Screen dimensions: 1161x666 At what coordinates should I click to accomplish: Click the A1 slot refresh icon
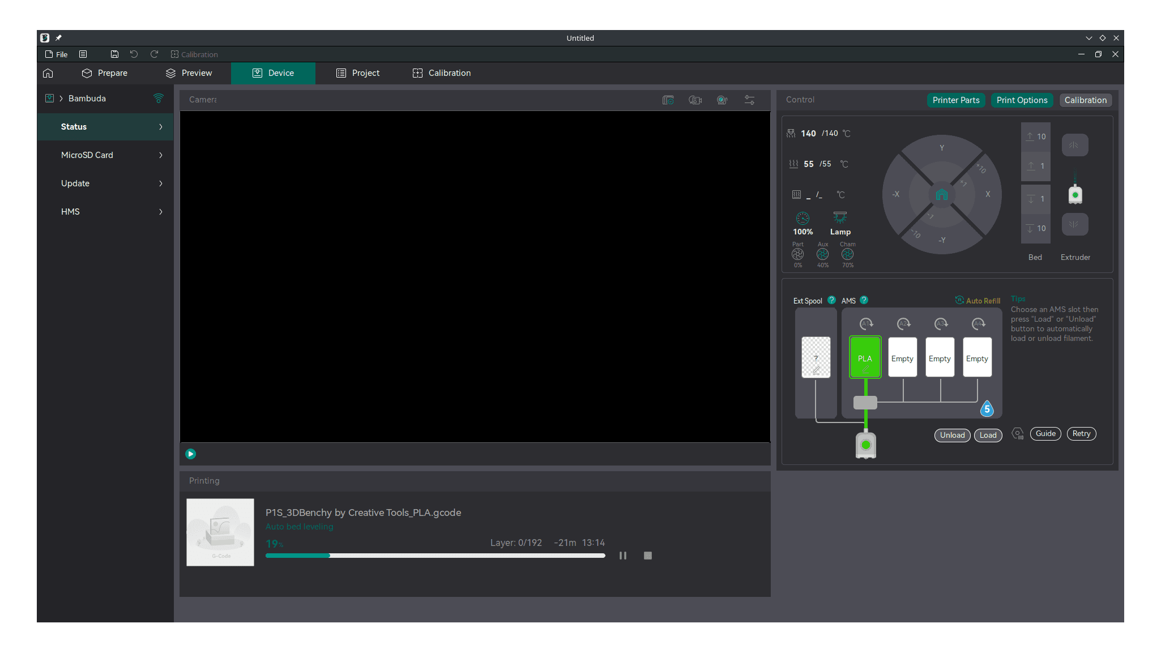(x=866, y=324)
